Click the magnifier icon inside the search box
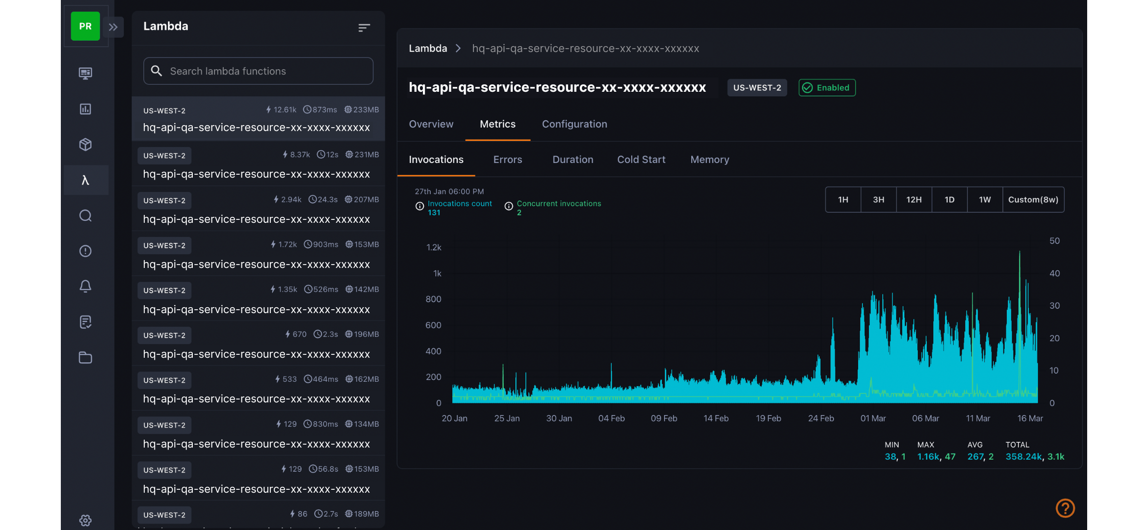The height and width of the screenshot is (530, 1148). [157, 71]
